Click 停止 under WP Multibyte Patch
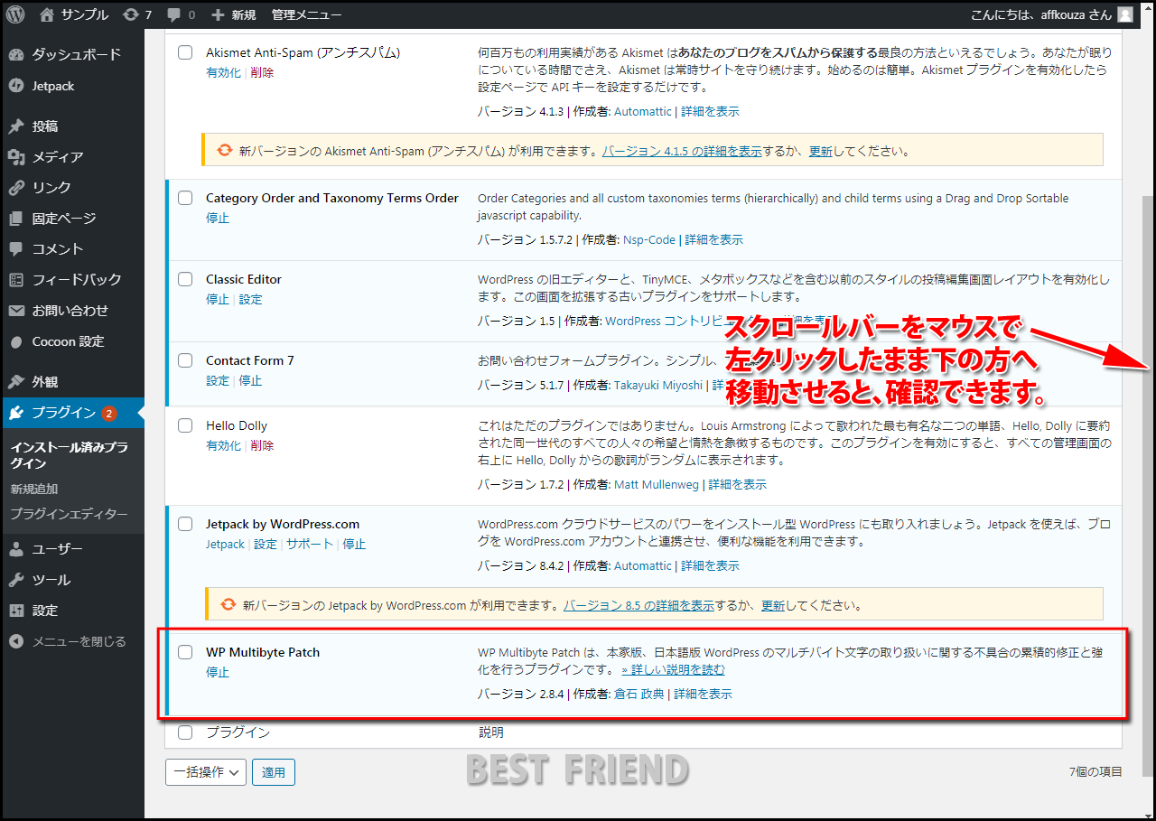1156x821 pixels. pyautogui.click(x=218, y=672)
